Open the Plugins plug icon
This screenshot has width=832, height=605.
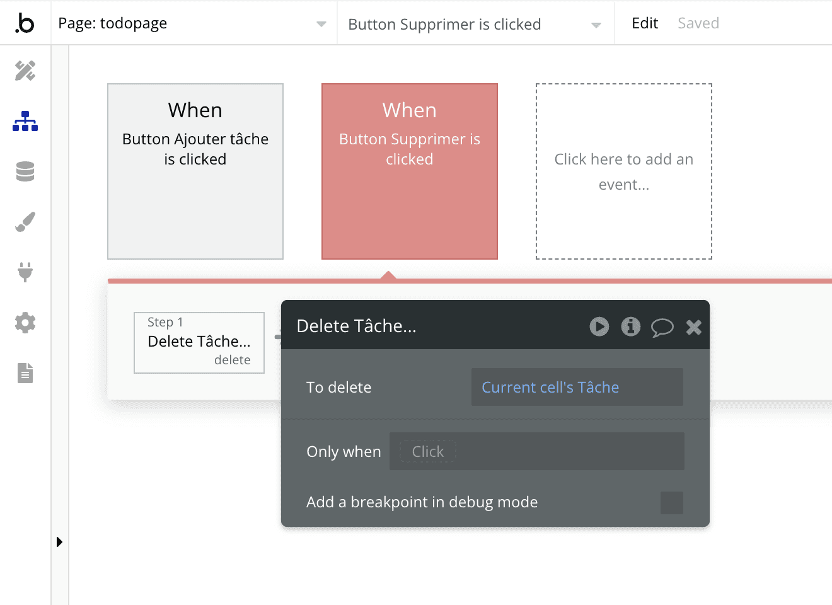pos(25,272)
